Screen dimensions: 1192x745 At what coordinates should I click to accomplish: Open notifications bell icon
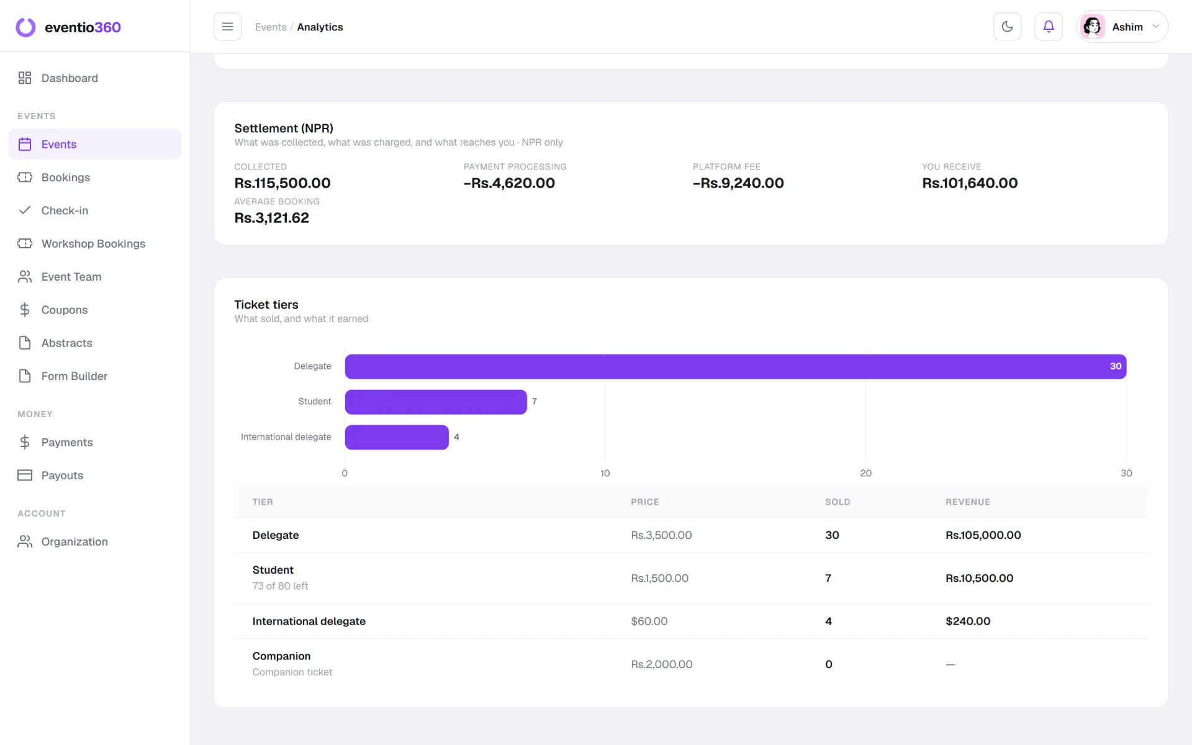[x=1049, y=27]
